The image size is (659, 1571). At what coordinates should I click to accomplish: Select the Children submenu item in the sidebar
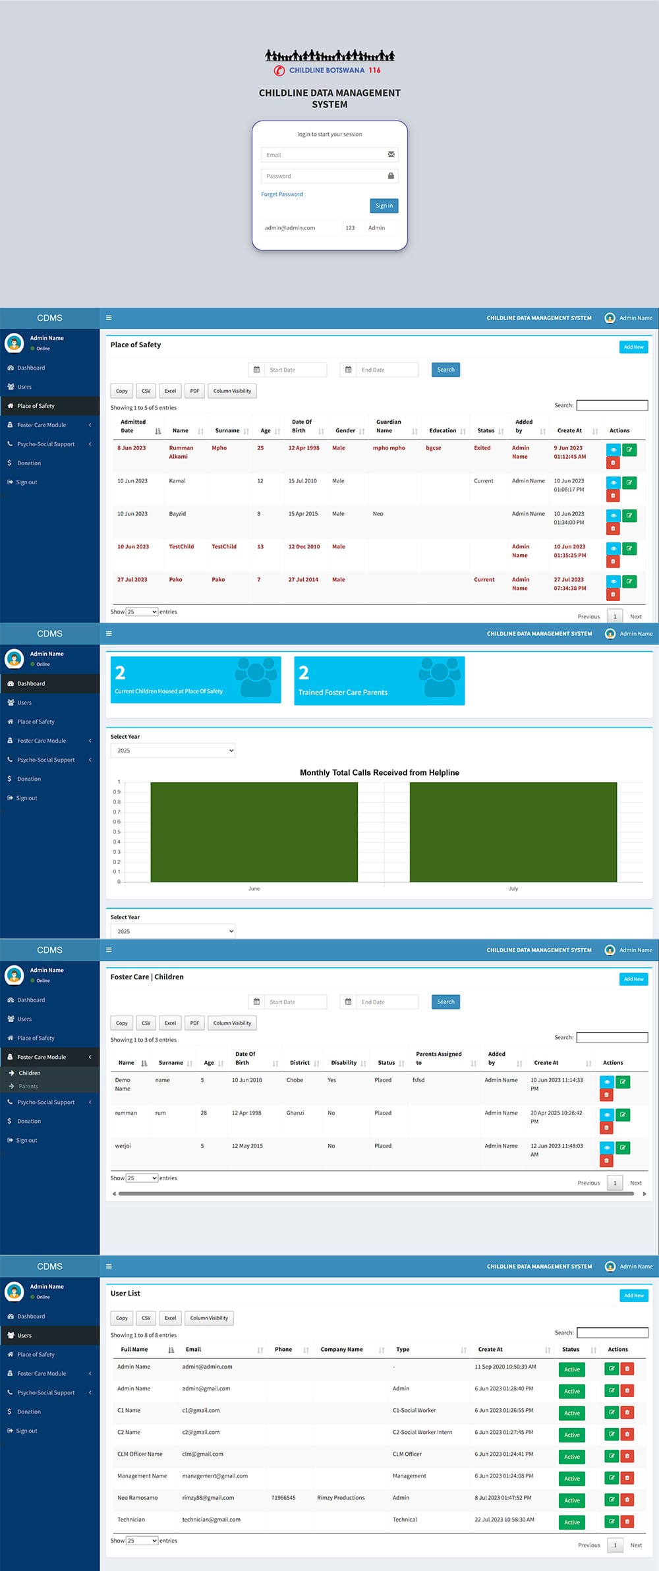[x=30, y=1073]
